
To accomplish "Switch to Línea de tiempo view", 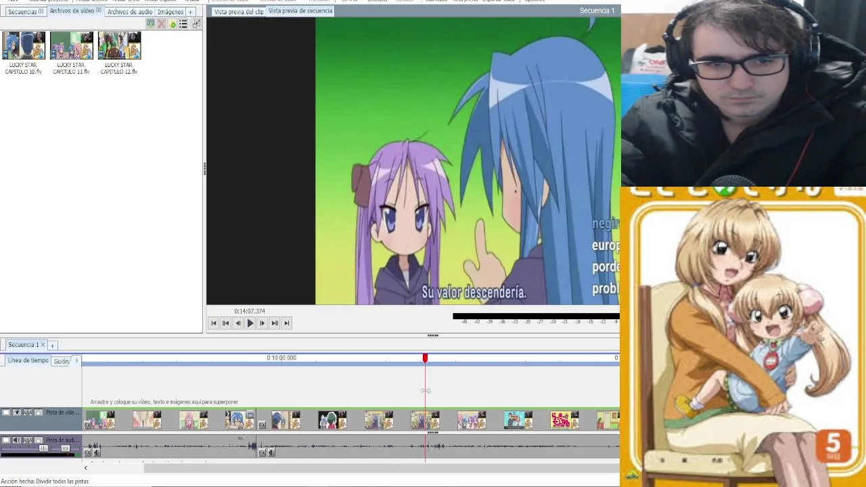I will point(28,361).
